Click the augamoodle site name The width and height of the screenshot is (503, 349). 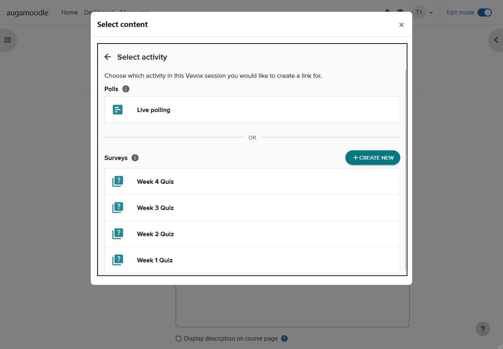pos(27,12)
